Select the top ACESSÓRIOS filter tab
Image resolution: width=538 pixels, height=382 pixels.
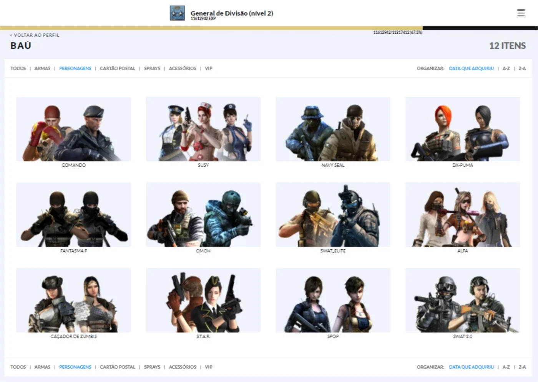[183, 68]
